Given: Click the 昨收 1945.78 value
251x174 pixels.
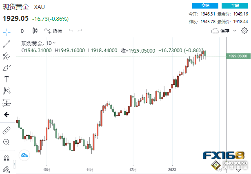Looking at the screenshot, I should point(208,22).
